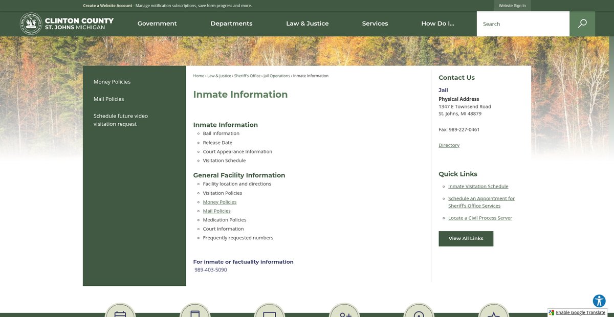Open the Departments menu

click(x=231, y=24)
